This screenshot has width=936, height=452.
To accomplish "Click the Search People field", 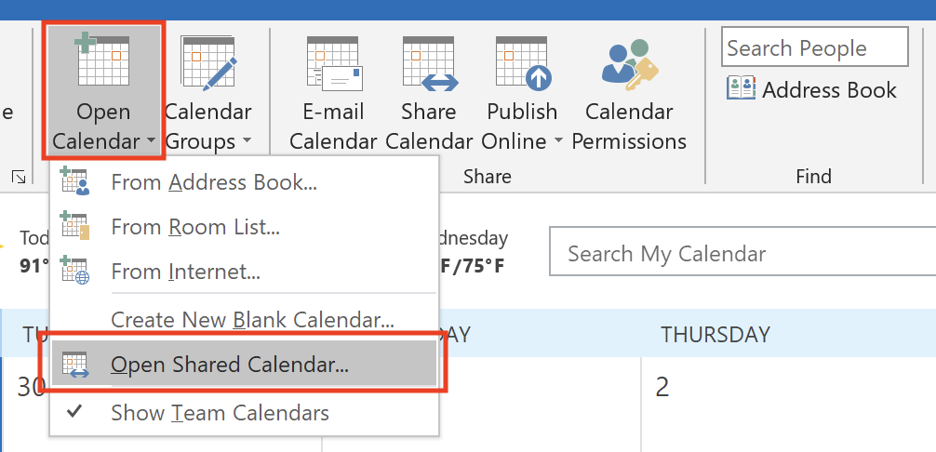I will pos(814,48).
